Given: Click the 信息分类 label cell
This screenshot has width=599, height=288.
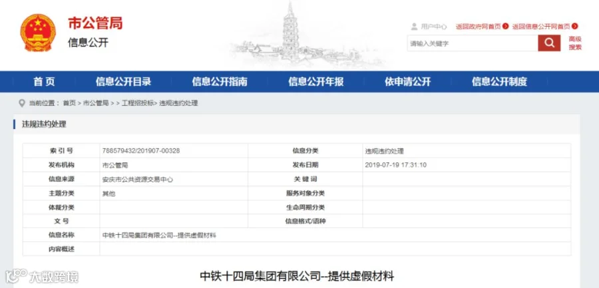Looking at the screenshot, I should click(x=305, y=150).
